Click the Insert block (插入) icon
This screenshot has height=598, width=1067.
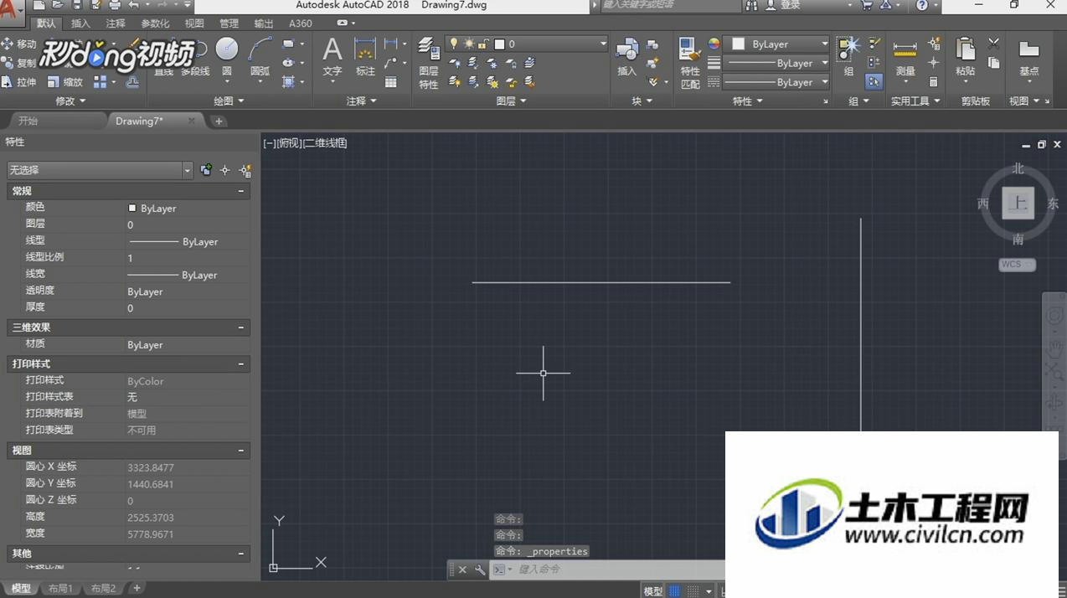(x=627, y=56)
